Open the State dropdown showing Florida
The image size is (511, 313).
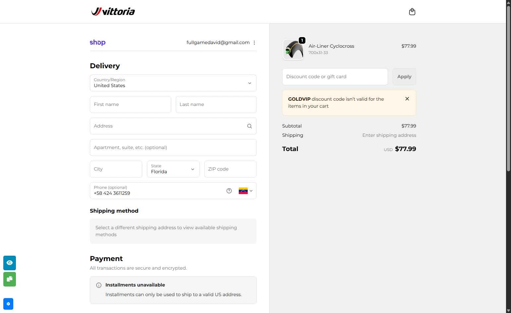pyautogui.click(x=173, y=169)
